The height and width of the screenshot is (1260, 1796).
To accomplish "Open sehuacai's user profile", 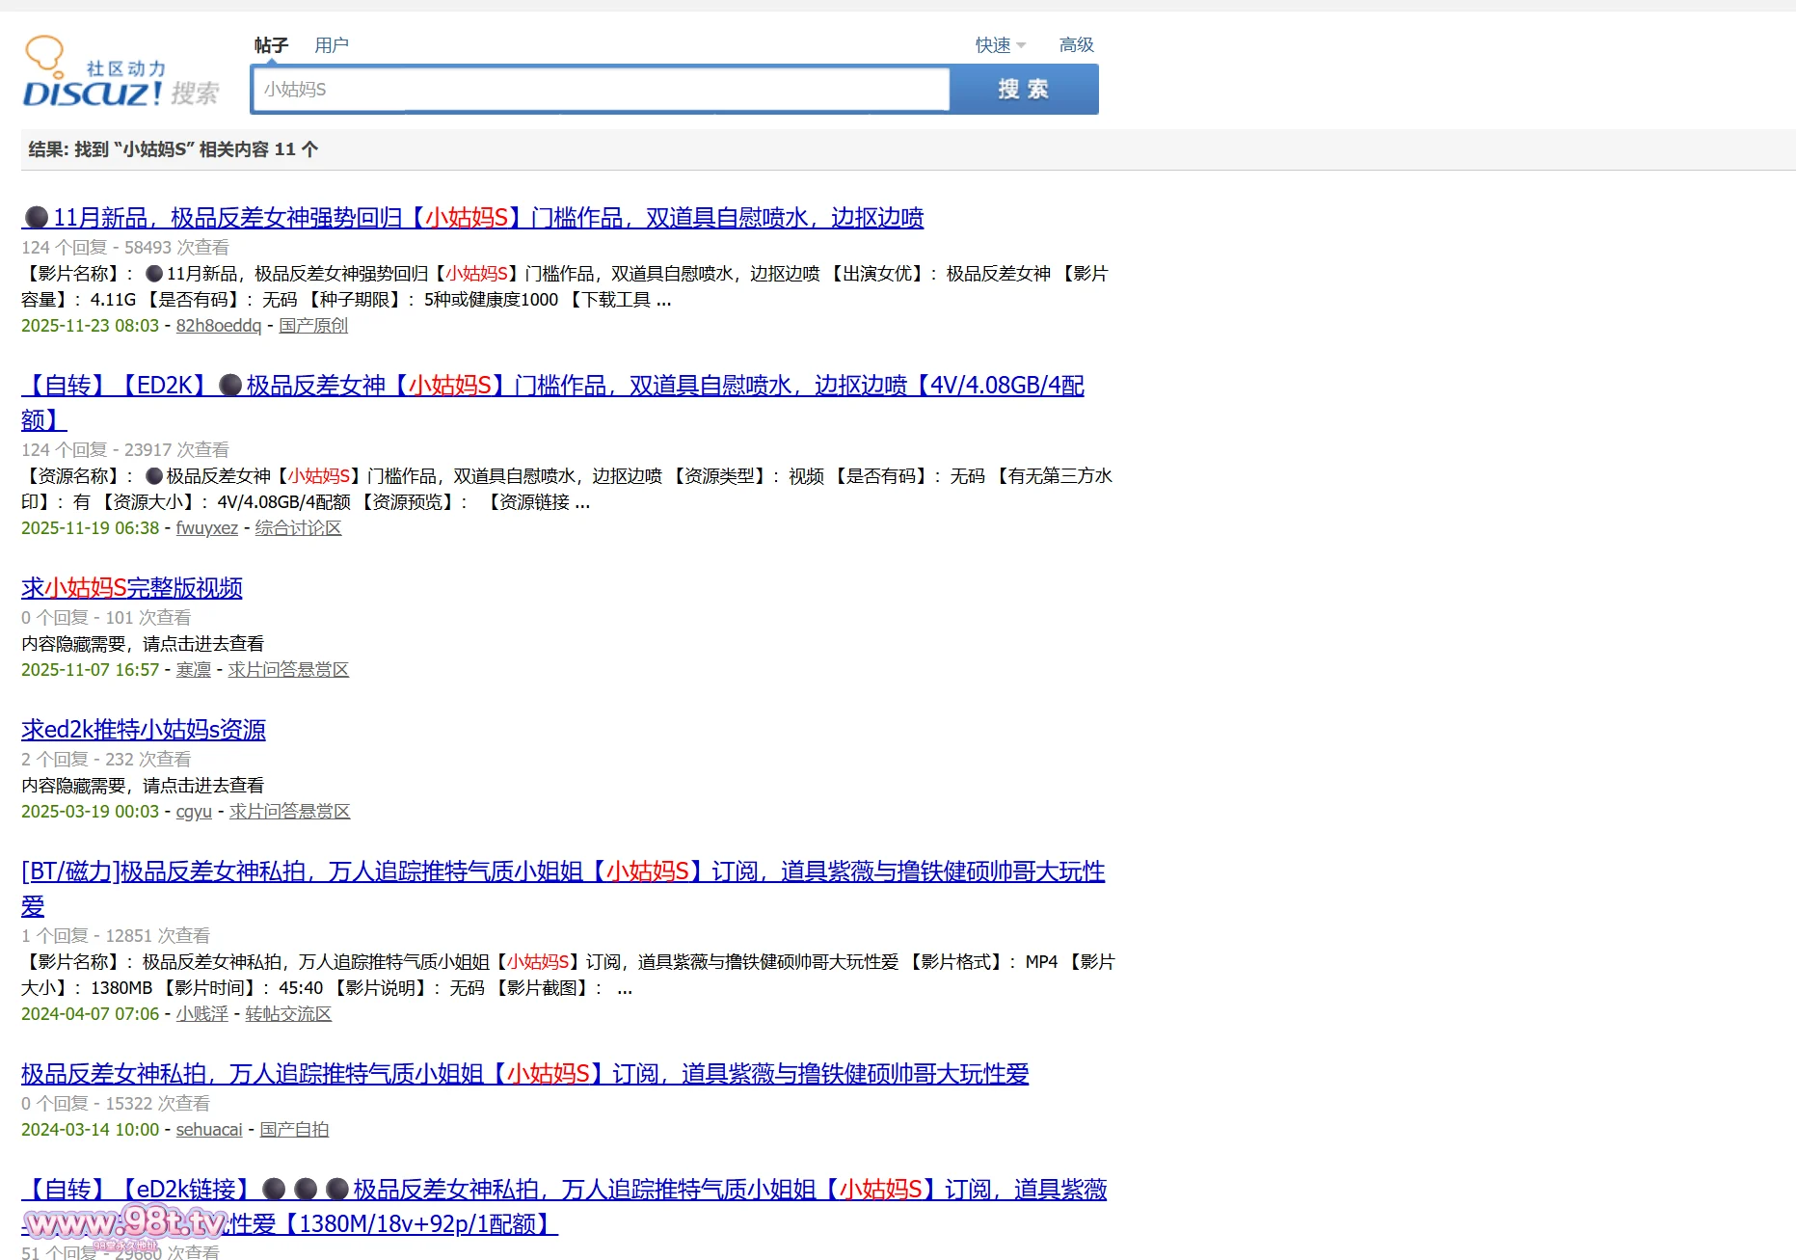I will coord(208,1130).
